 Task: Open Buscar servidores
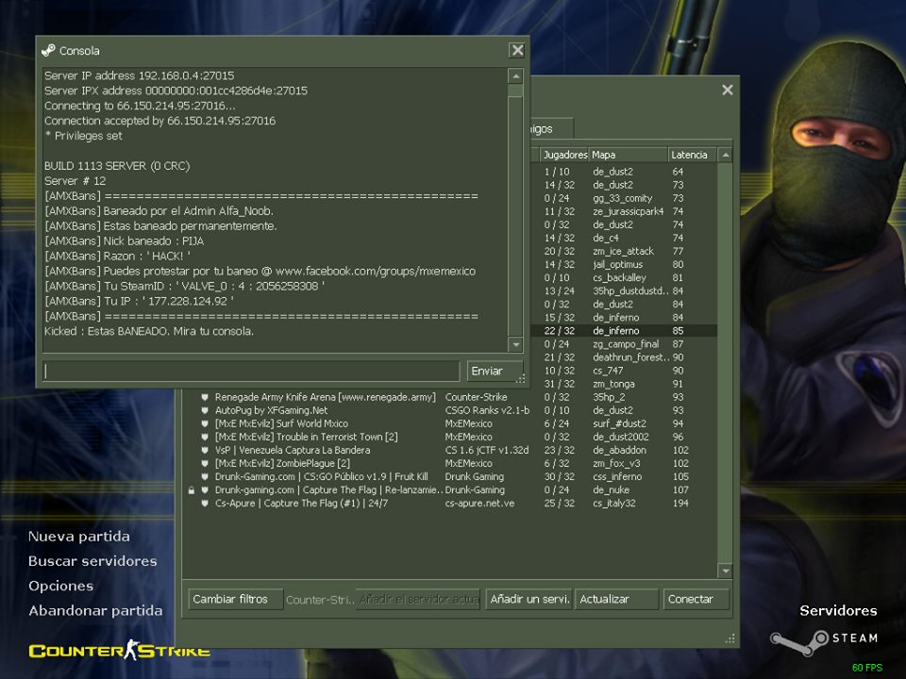coord(92,561)
